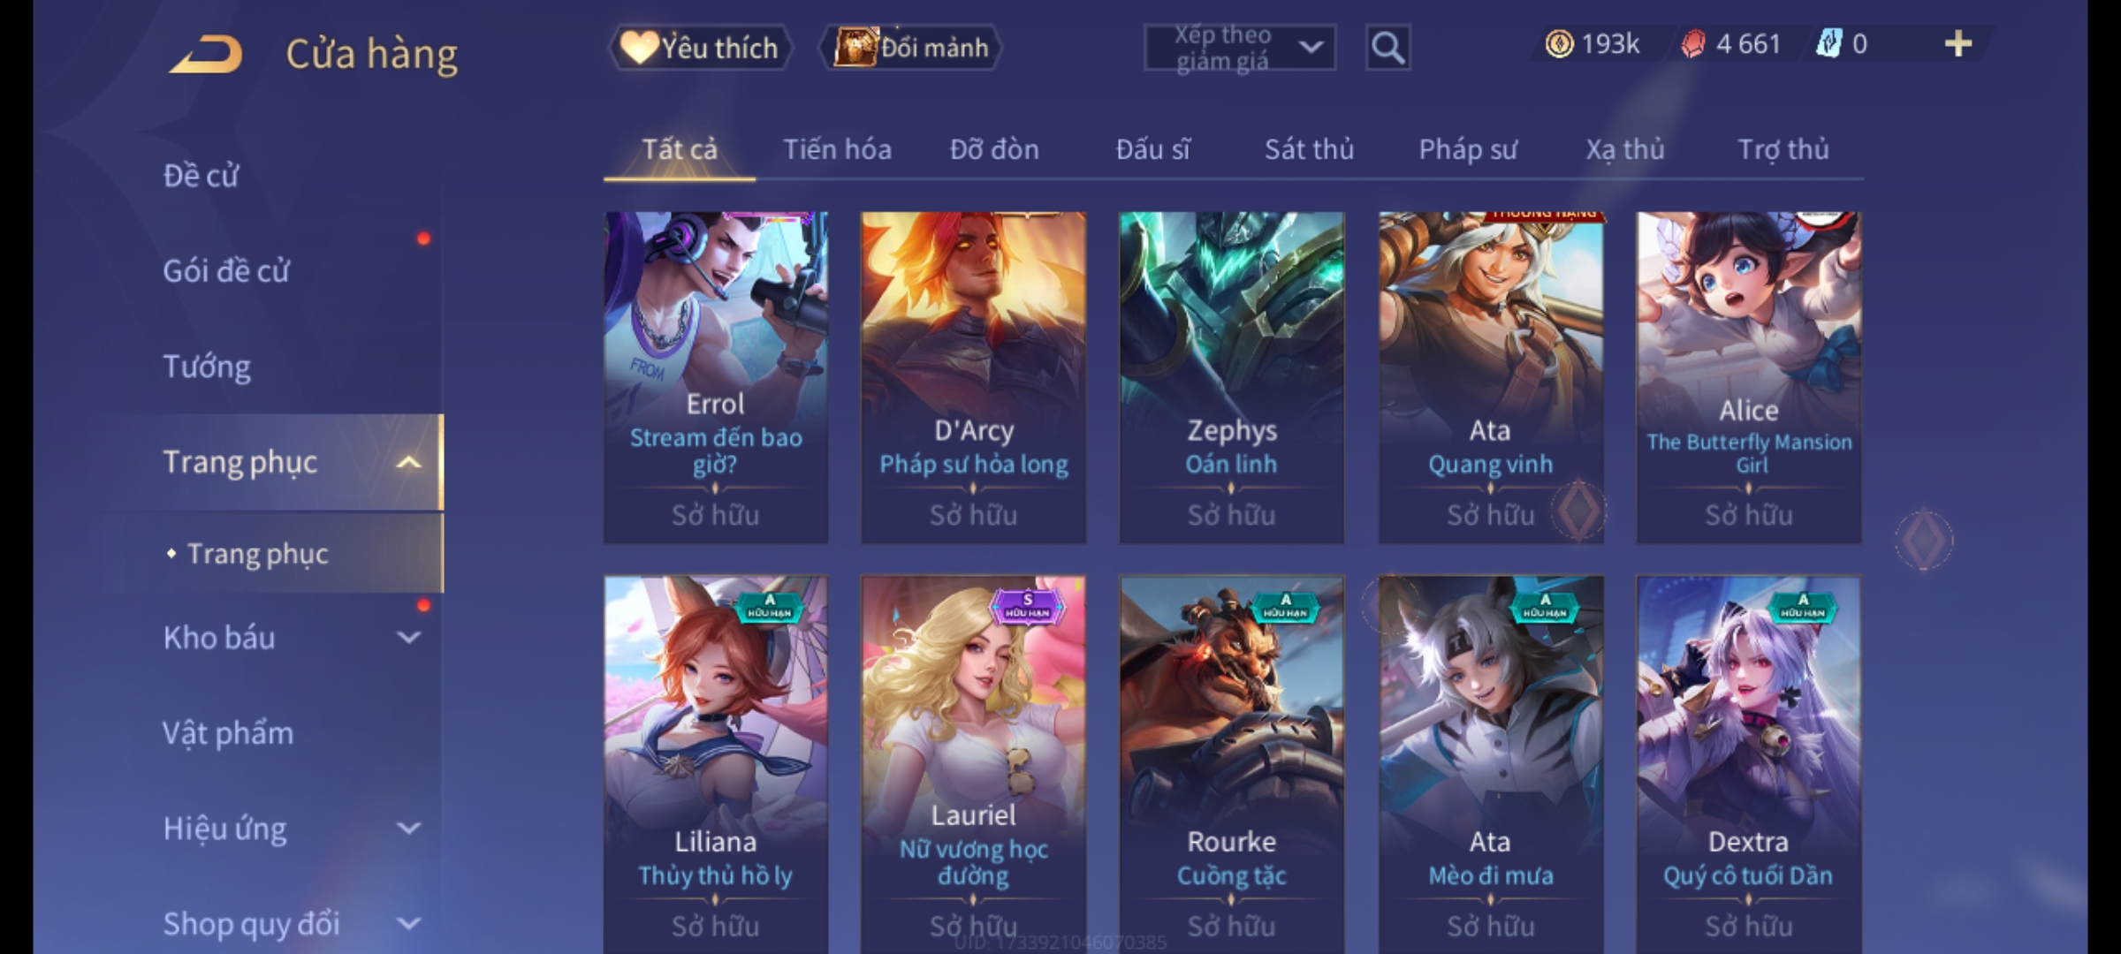Expand the Kho báu sidebar section
The width and height of the screenshot is (2121, 954).
coord(408,637)
